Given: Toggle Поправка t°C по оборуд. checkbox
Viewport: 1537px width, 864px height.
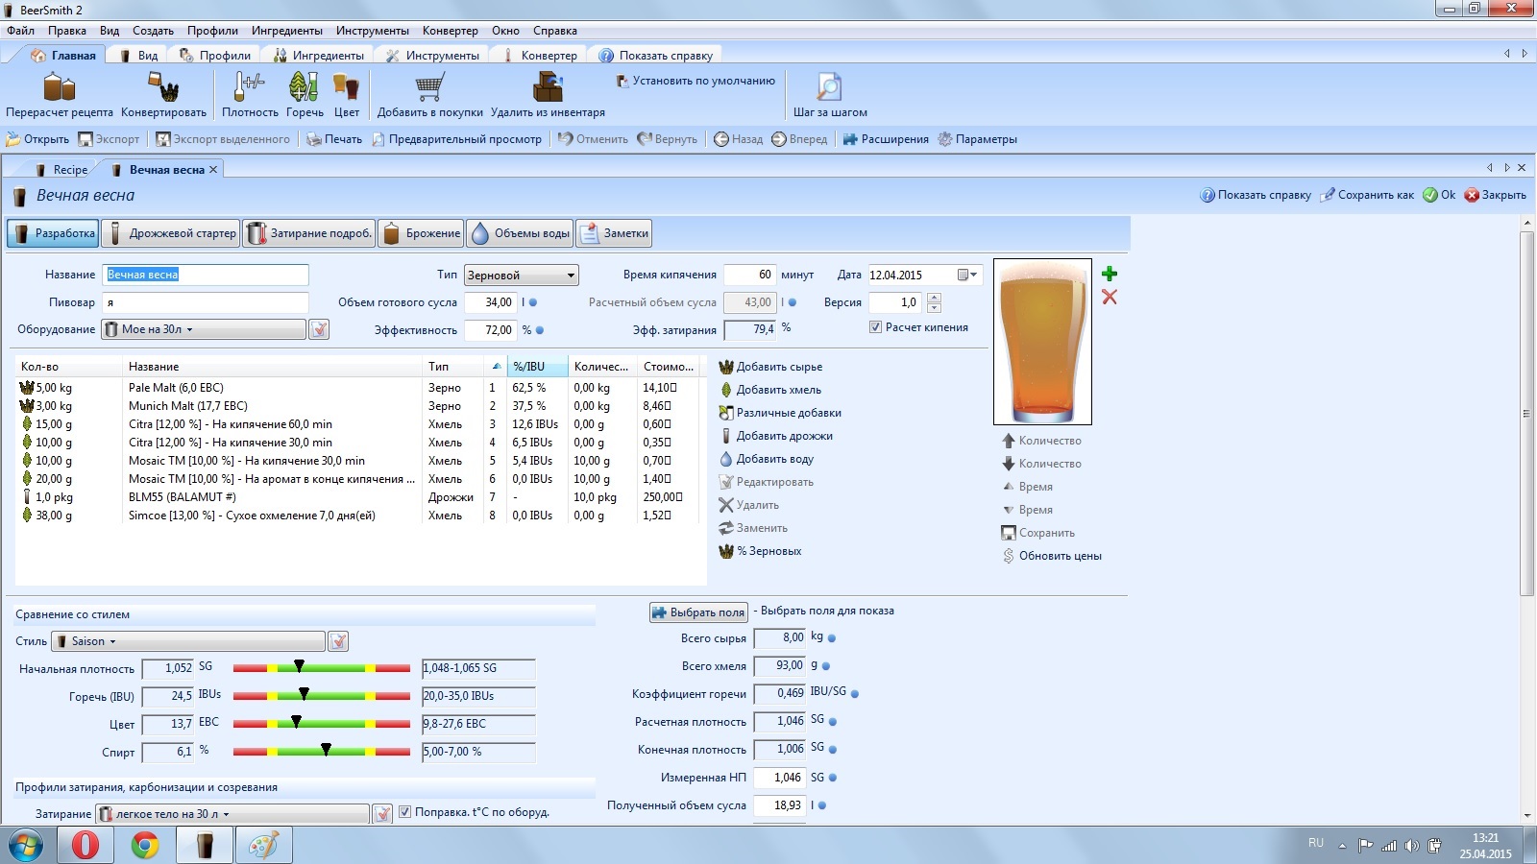Looking at the screenshot, I should pos(405,812).
